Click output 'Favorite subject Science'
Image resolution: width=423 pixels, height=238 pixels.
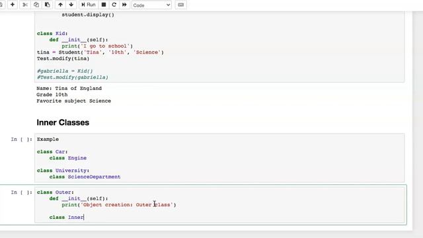tap(73, 100)
